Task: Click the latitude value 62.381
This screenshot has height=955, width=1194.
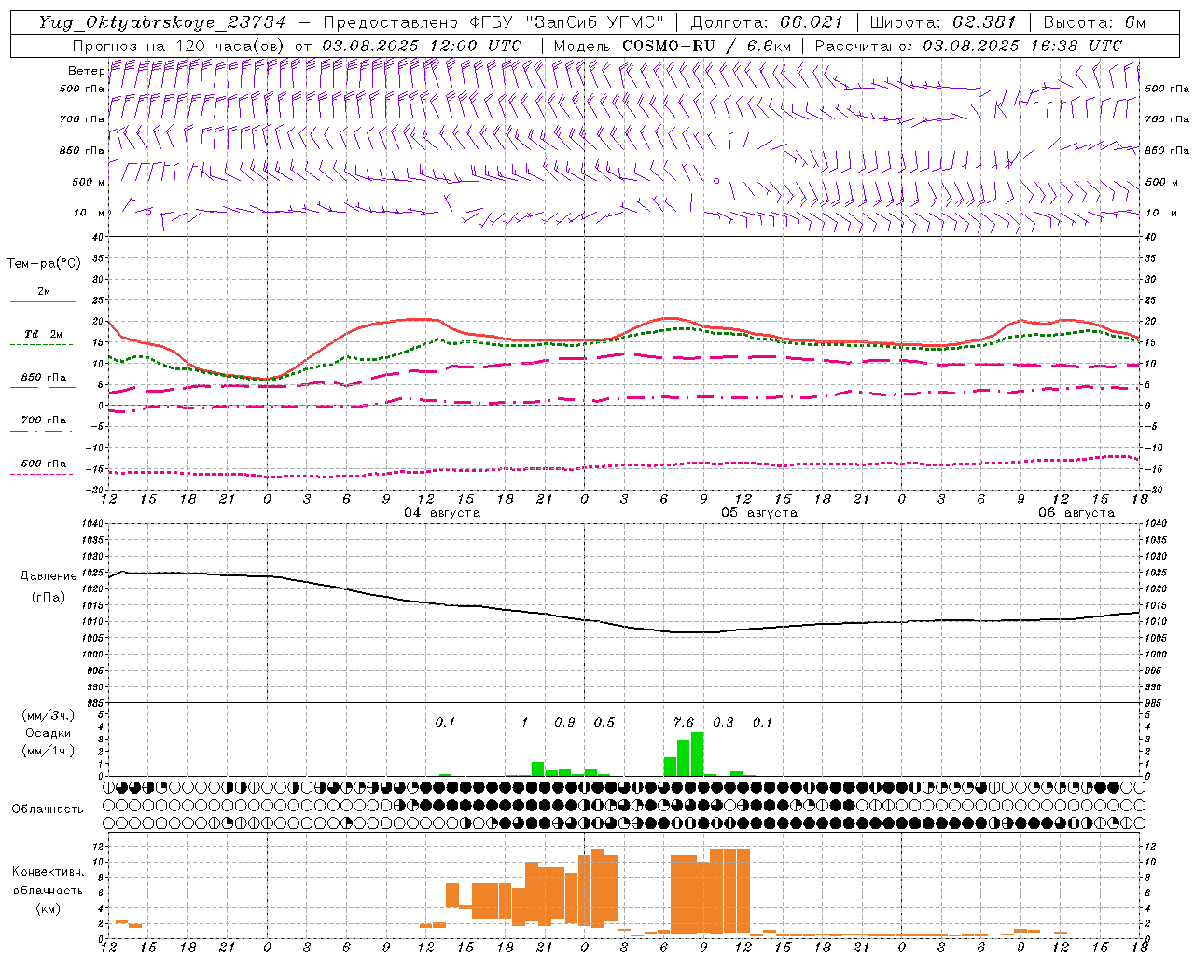Action: tap(984, 22)
